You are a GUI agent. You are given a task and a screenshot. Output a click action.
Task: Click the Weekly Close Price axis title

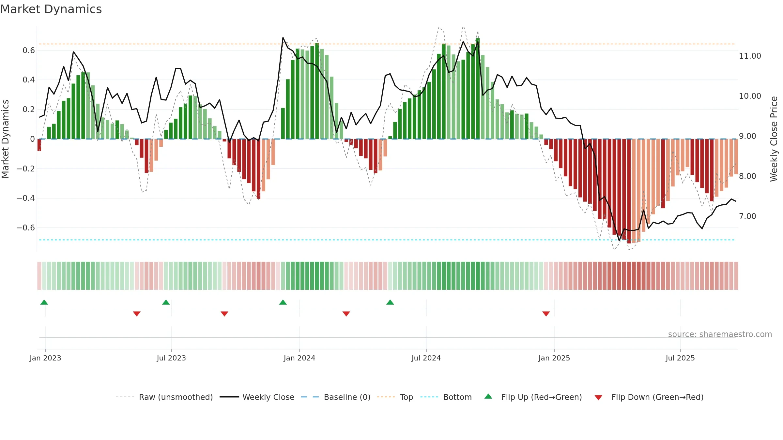[x=774, y=139]
